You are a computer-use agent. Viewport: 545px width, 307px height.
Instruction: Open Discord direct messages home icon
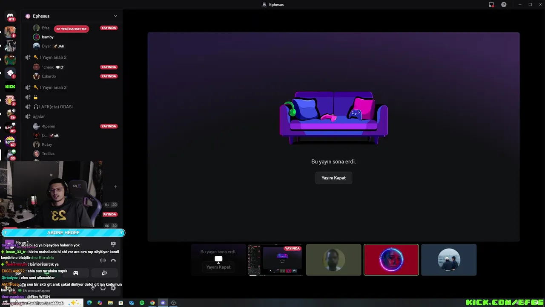(x=10, y=16)
